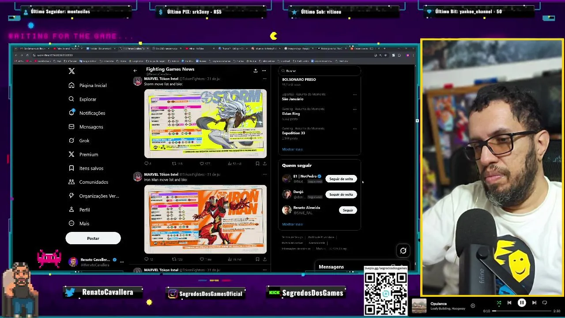Screen dimensions: 565x318
Task: Toggle shuffle in the music player
Action: (x=499, y=303)
